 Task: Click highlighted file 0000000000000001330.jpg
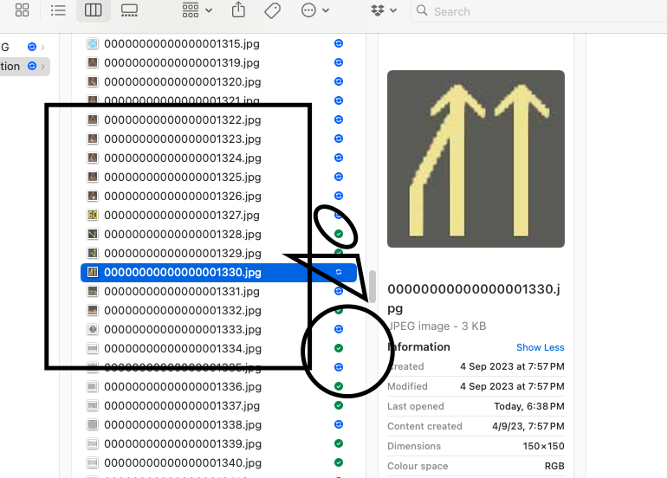[x=218, y=272]
